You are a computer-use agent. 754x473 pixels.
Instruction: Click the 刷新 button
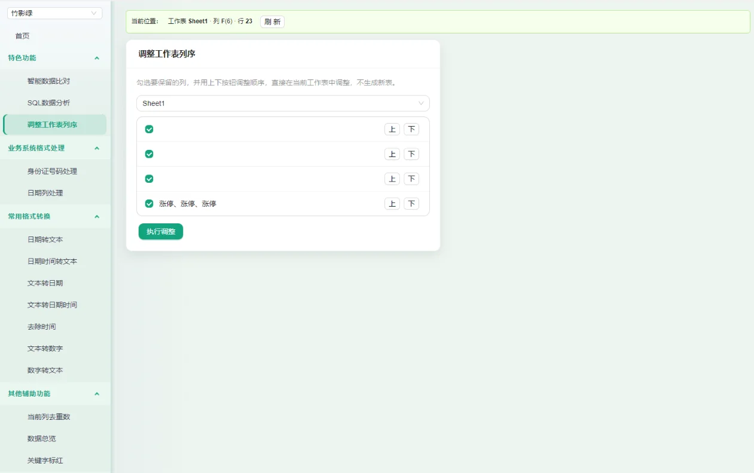pos(272,21)
